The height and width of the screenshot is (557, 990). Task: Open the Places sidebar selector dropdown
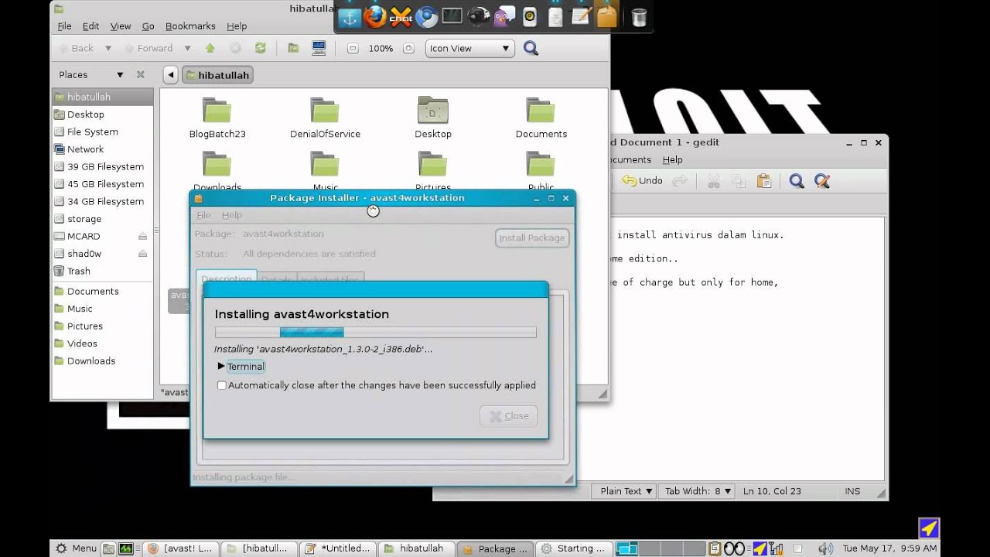click(x=120, y=75)
